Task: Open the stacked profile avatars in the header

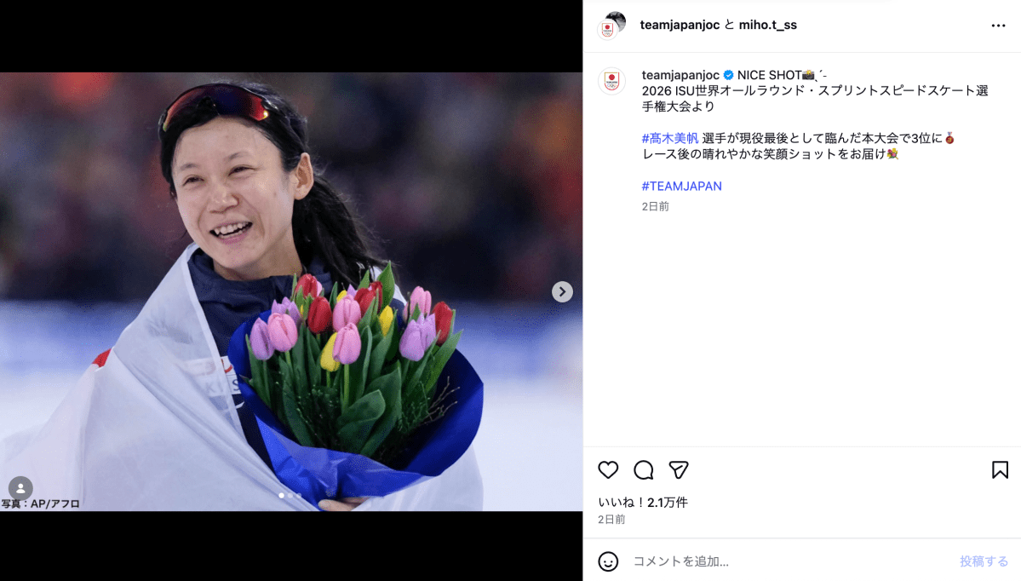Action: tap(611, 26)
